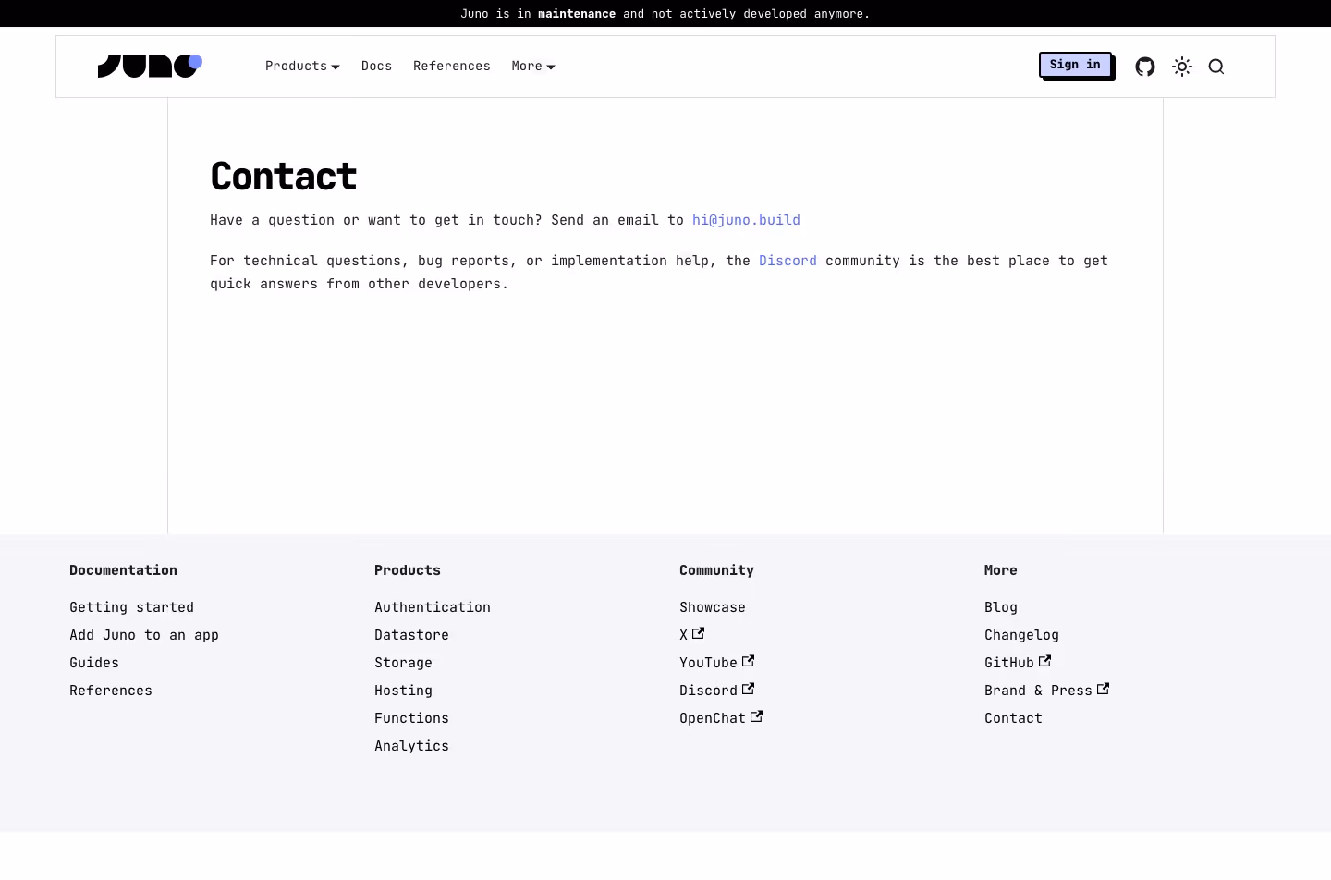Open GitHub link in footer More
The height and width of the screenshot is (880, 1331).
tap(1018, 663)
